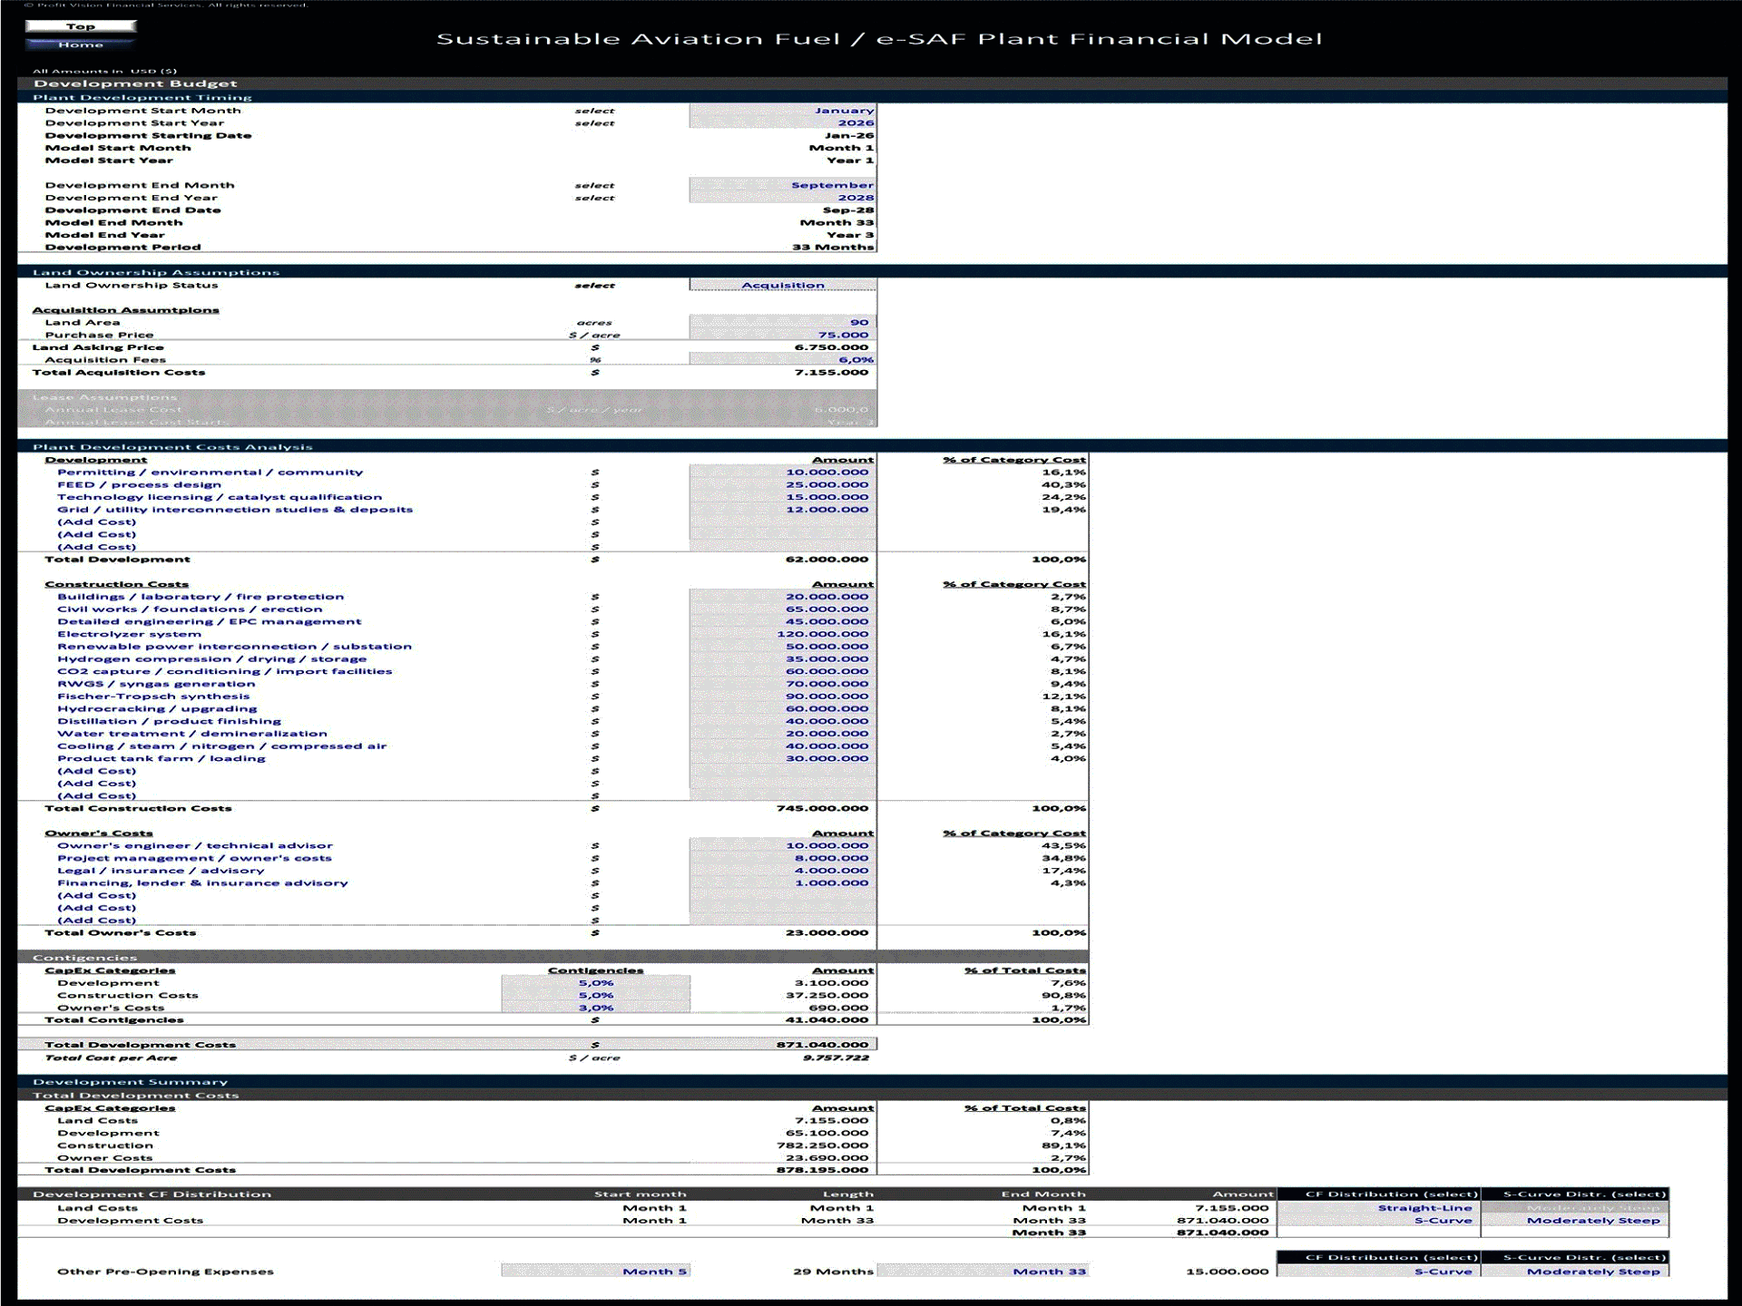Select Development Period 33 Months value
The width and height of the screenshot is (1742, 1306).
click(833, 248)
